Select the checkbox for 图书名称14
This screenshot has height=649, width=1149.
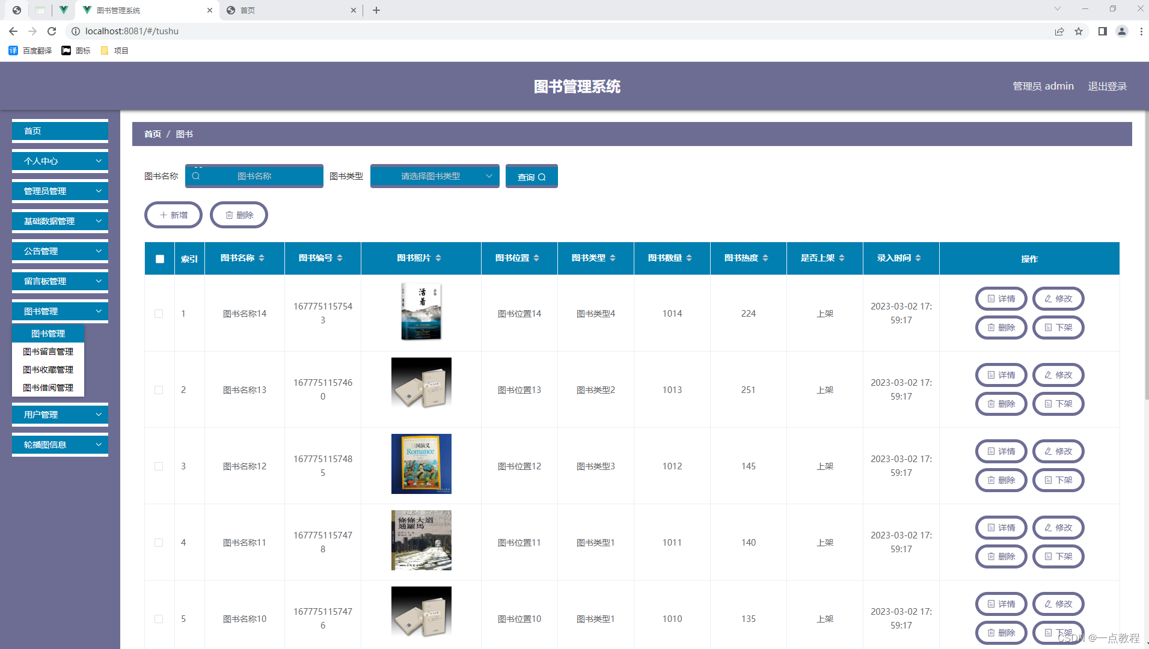[159, 313]
